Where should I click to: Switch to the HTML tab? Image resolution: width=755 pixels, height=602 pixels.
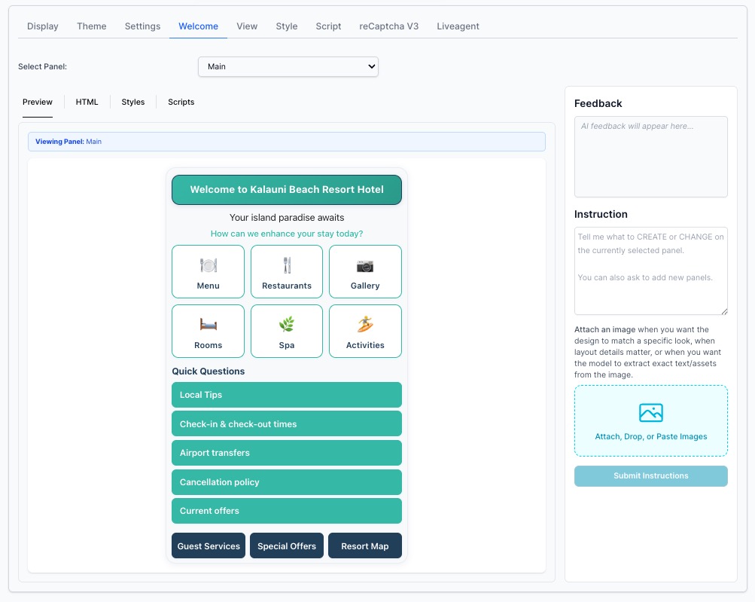pos(86,102)
